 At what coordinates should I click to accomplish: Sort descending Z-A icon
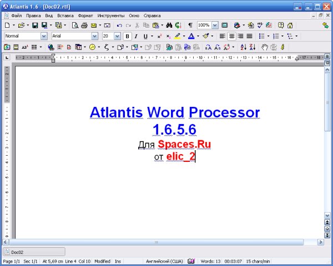(x=253, y=47)
